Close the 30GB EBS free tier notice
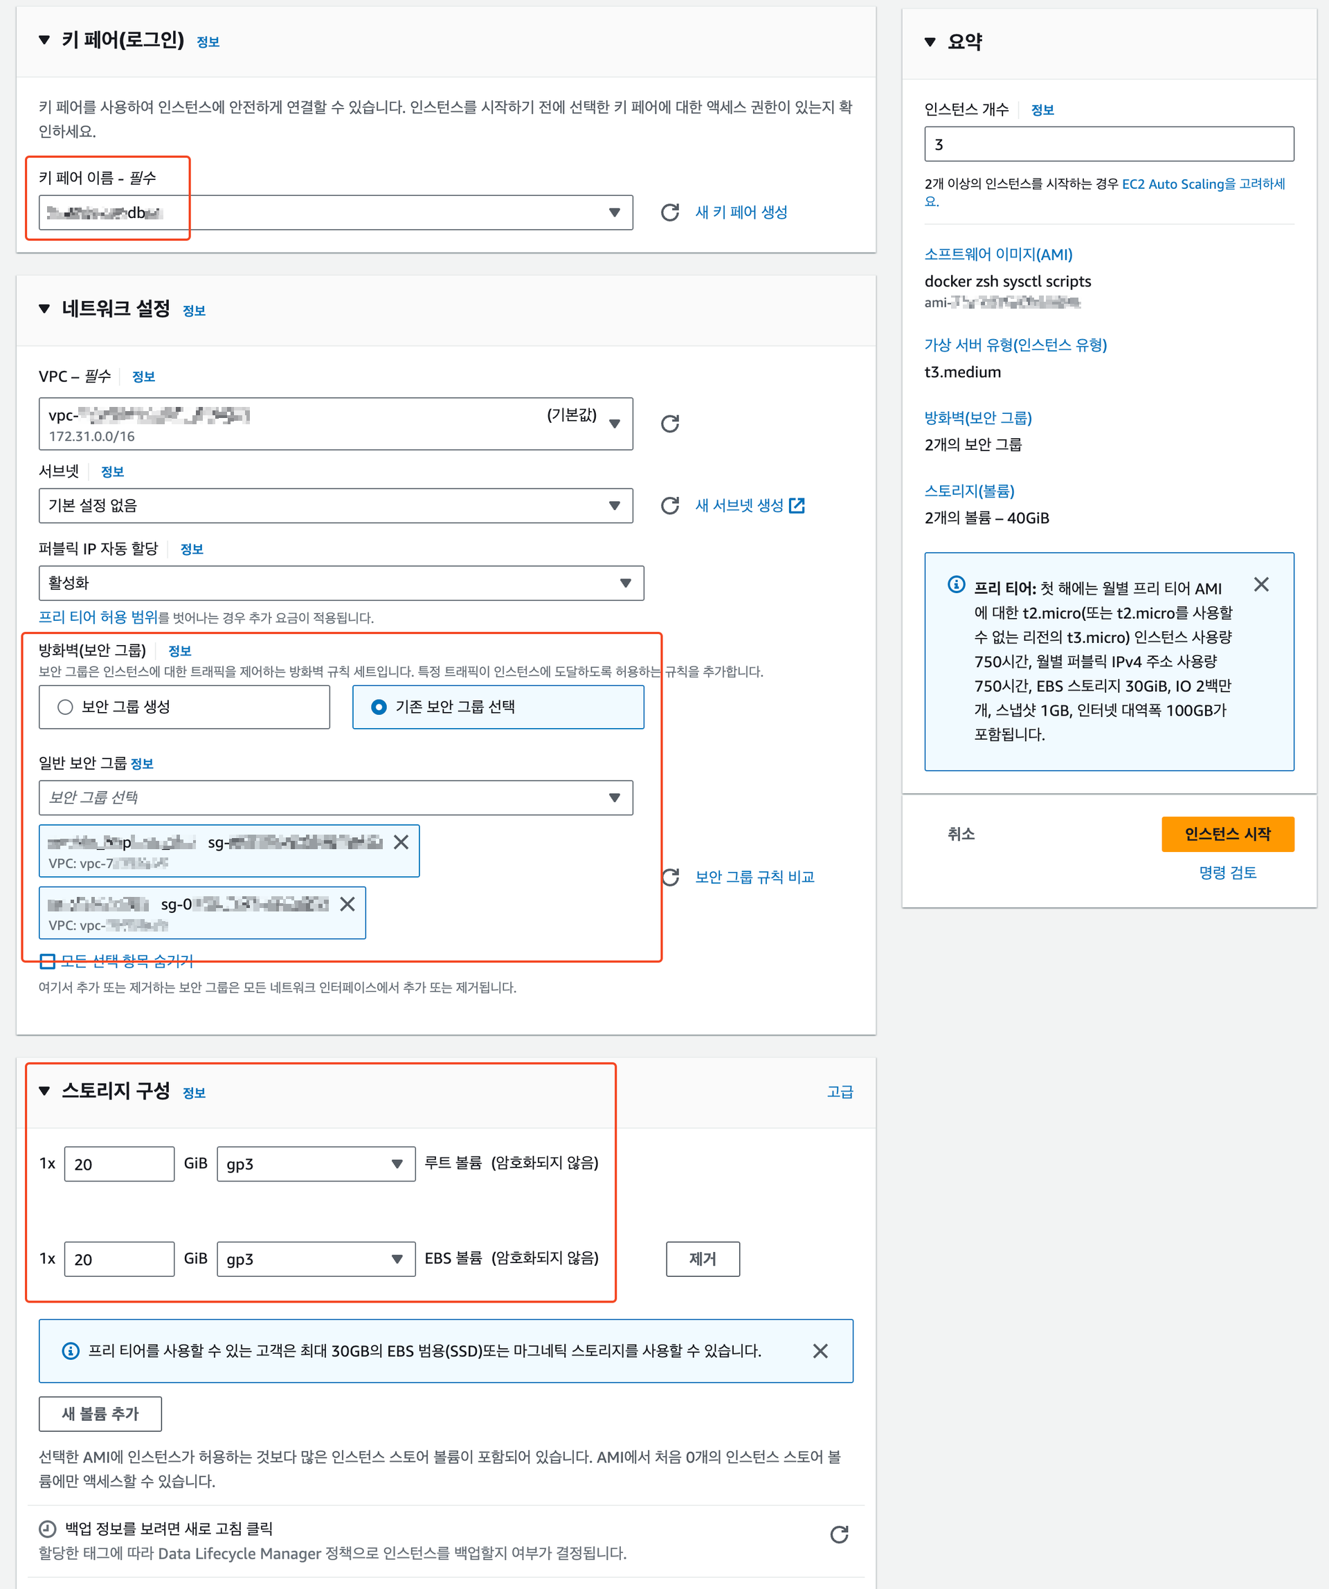 [x=820, y=1351]
